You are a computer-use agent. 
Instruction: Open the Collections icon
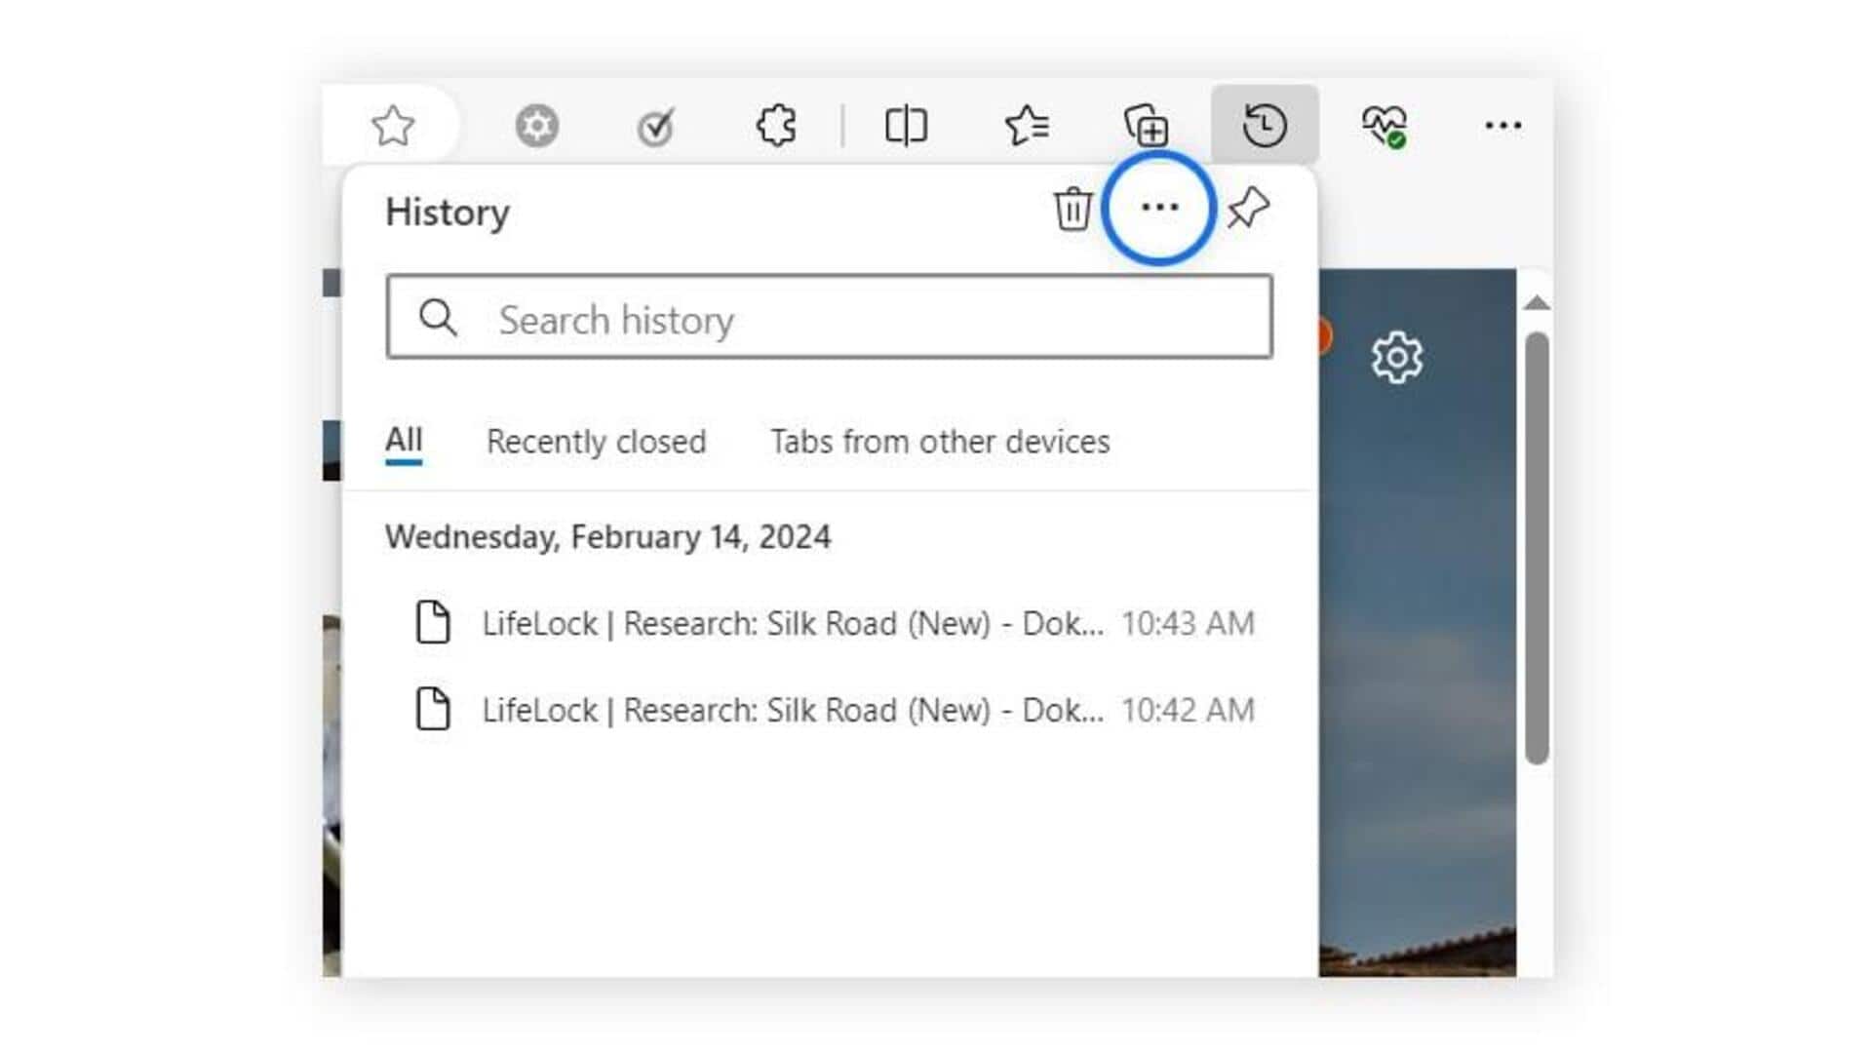tap(1147, 126)
